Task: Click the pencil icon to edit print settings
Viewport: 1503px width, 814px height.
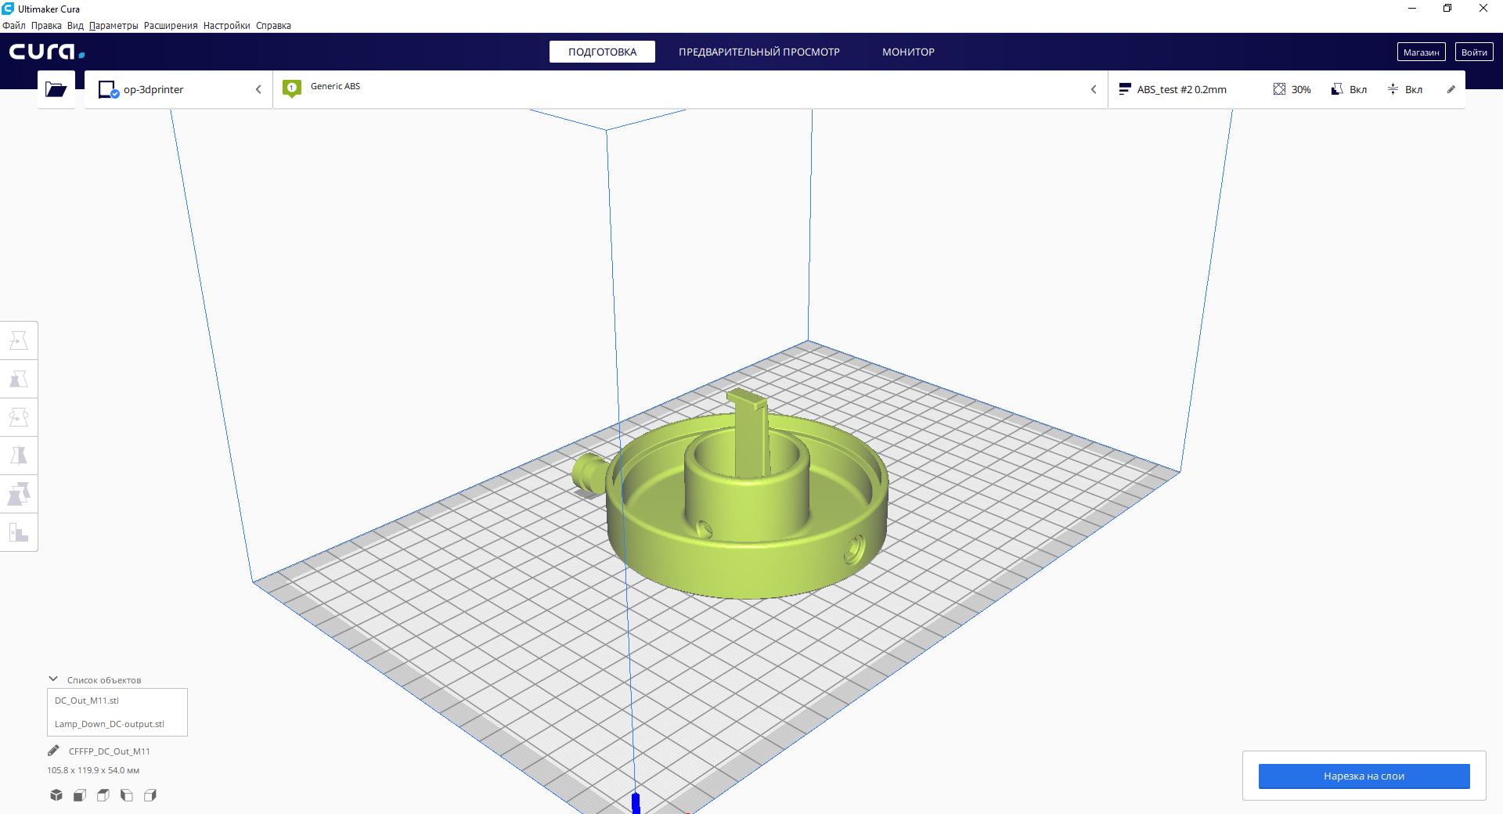Action: tap(1451, 89)
